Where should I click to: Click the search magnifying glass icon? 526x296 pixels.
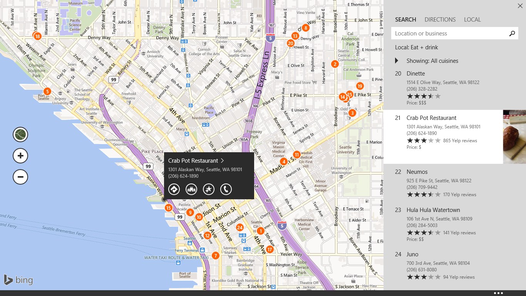pos(512,33)
